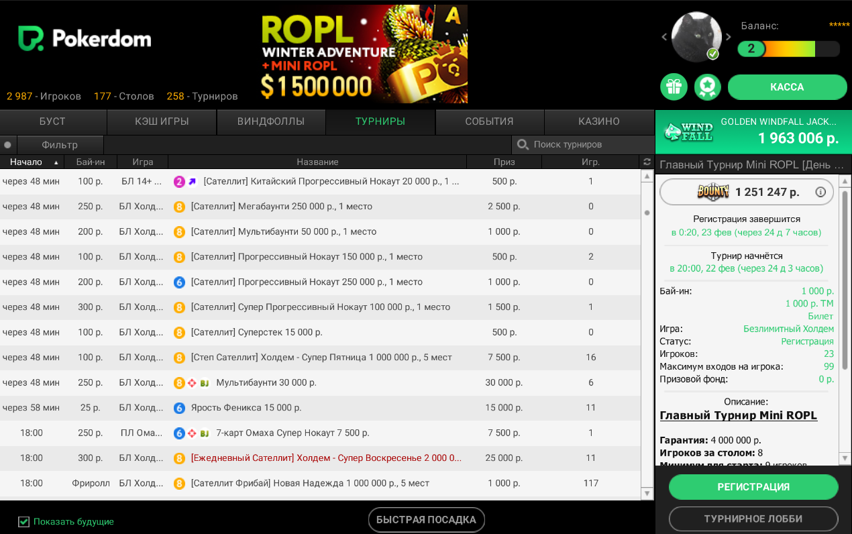This screenshot has width=852, height=534.
Task: Click the balance level progress bar
Action: tap(788, 49)
